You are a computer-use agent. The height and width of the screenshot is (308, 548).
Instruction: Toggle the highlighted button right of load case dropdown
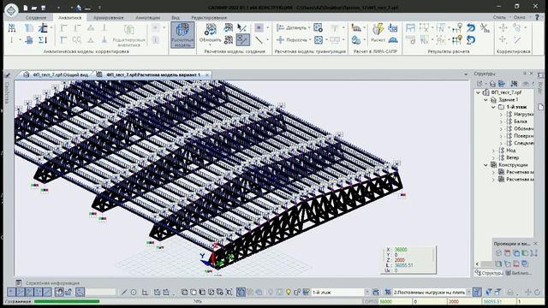[x=477, y=292]
